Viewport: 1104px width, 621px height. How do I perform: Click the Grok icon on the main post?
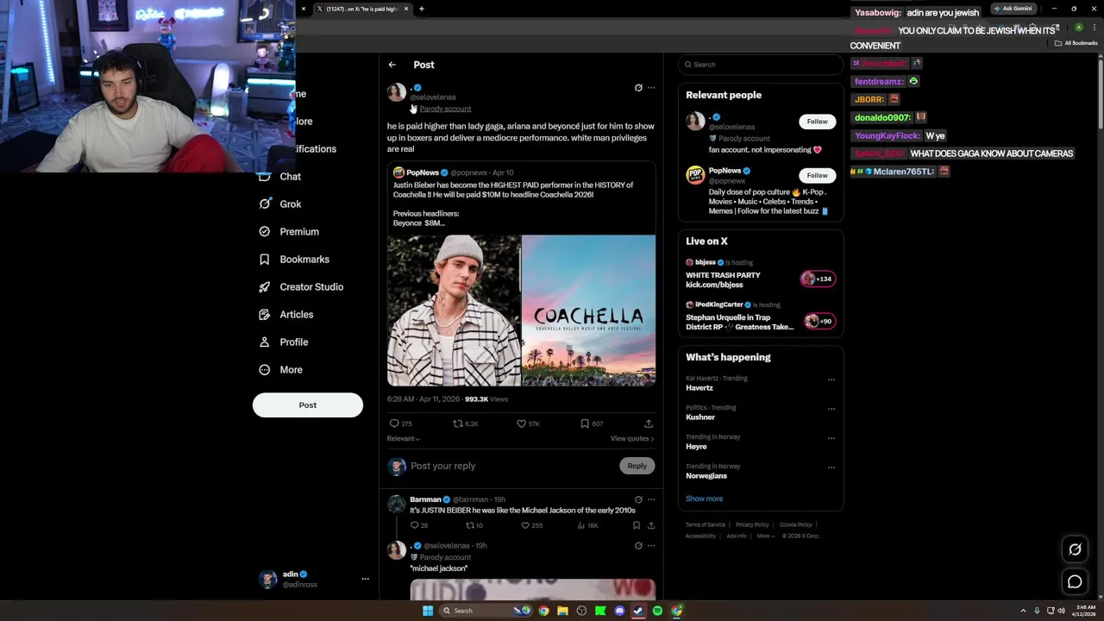638,88
